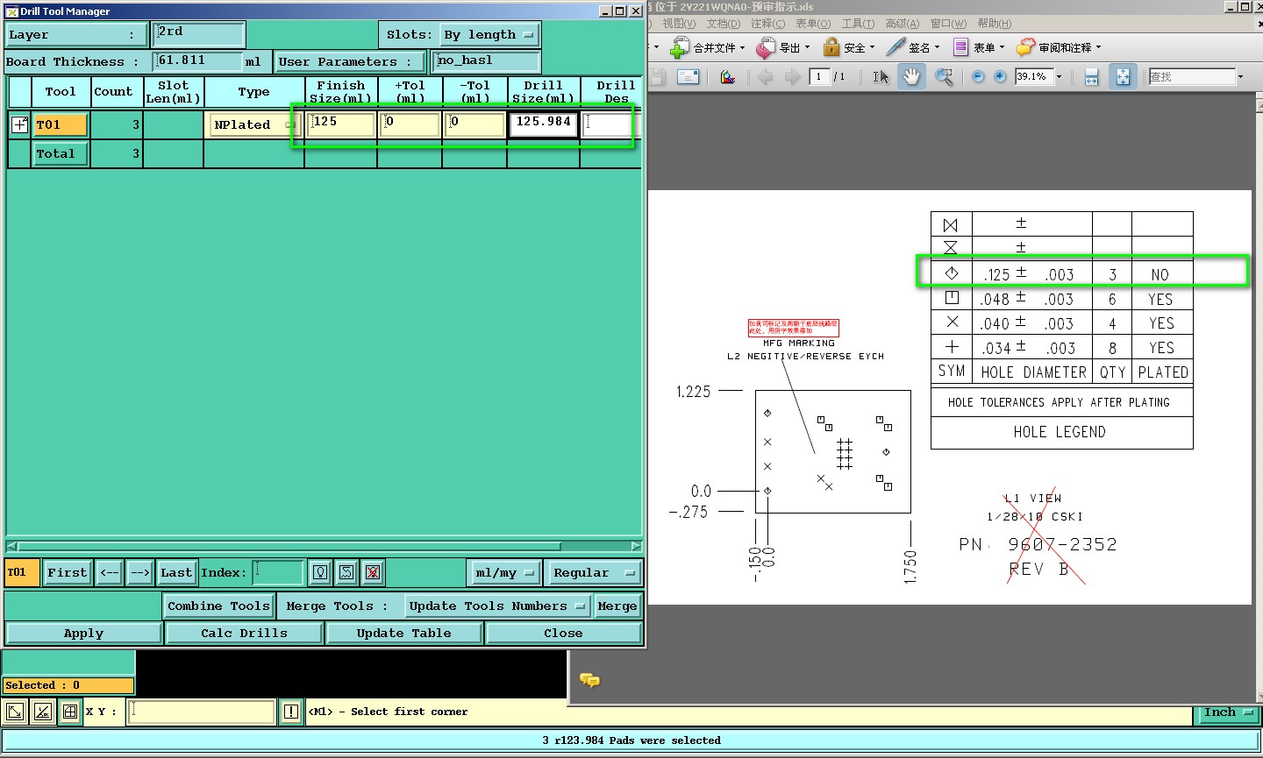Viewport: 1263px width, 758px height.
Task: Click the email envelope icon in PDF toolbar
Action: 689,77
